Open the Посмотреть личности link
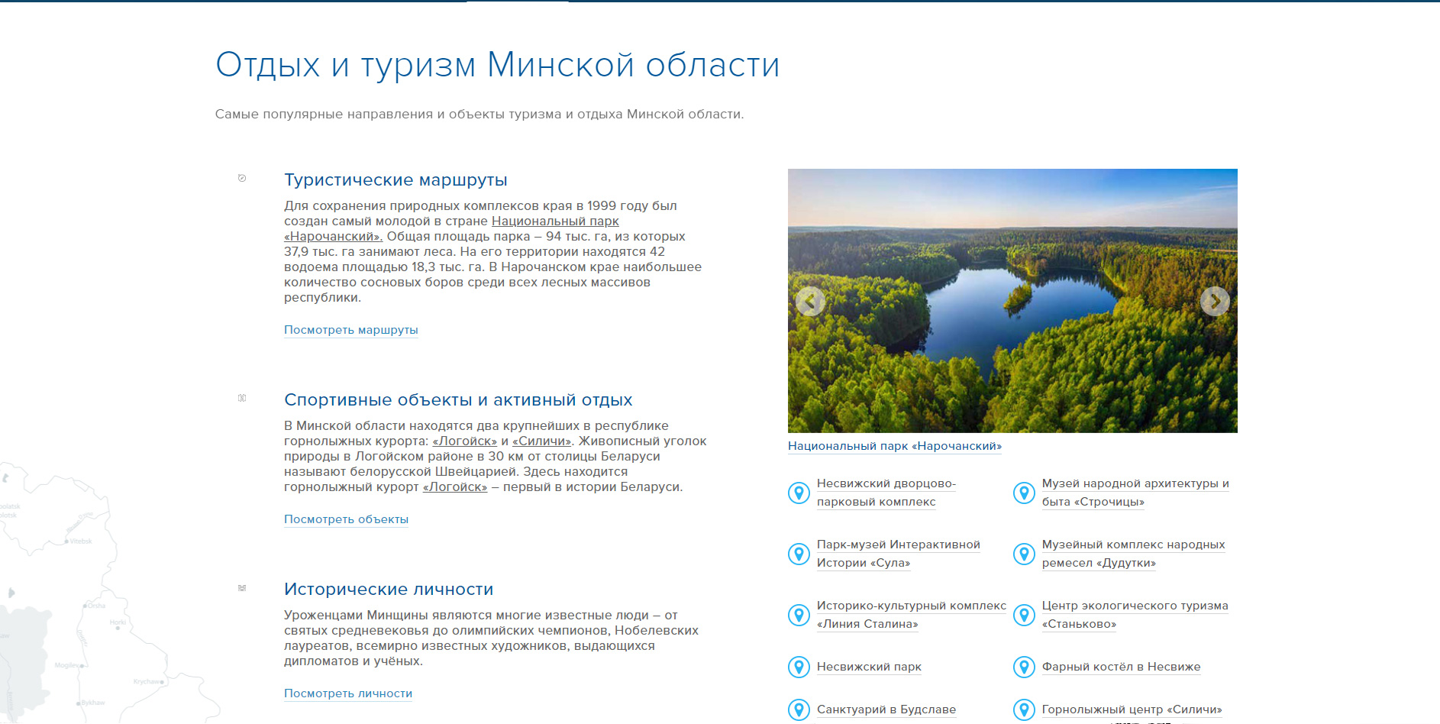Screen dimensions: 1440x724 [x=348, y=693]
